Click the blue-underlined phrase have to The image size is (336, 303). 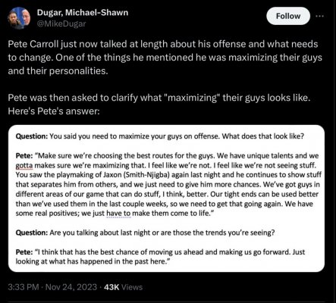pyautogui.click(x=118, y=214)
